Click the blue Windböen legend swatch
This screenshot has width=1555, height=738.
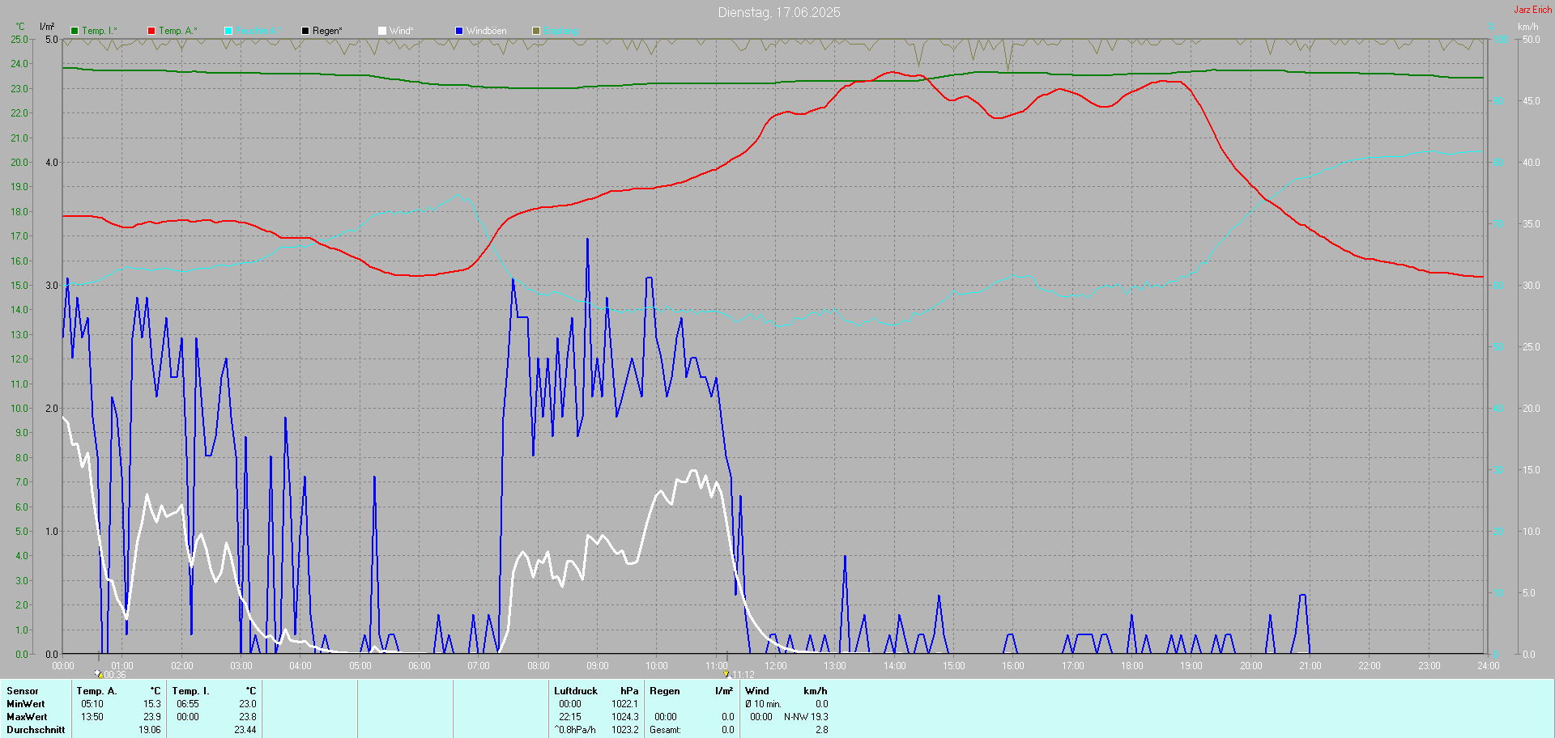click(x=459, y=31)
